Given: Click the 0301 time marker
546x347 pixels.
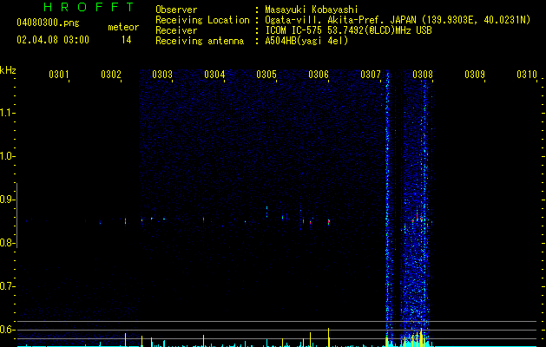Looking at the screenshot, I should point(58,74).
